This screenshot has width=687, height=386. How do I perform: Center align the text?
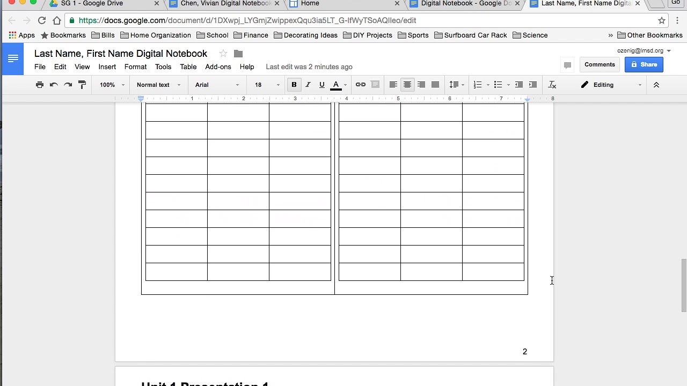(x=407, y=85)
